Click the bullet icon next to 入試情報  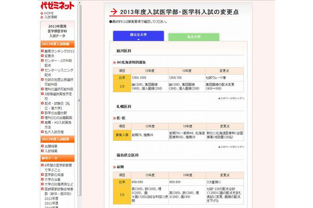click(x=42, y=18)
